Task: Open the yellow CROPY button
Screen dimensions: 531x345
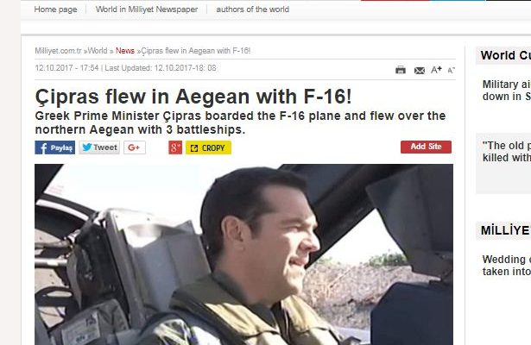Action: click(208, 147)
